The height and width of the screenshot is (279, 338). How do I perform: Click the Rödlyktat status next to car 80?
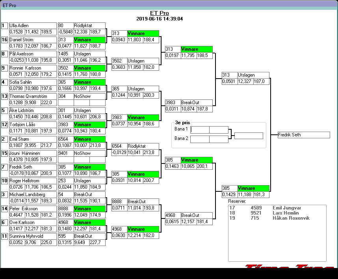pos(89,26)
